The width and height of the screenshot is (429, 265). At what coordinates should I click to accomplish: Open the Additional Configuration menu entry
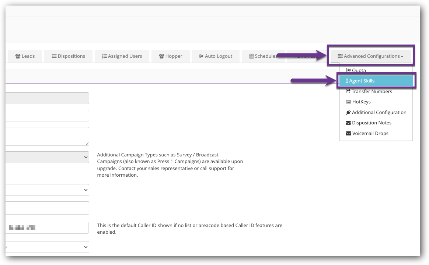pyautogui.click(x=376, y=113)
